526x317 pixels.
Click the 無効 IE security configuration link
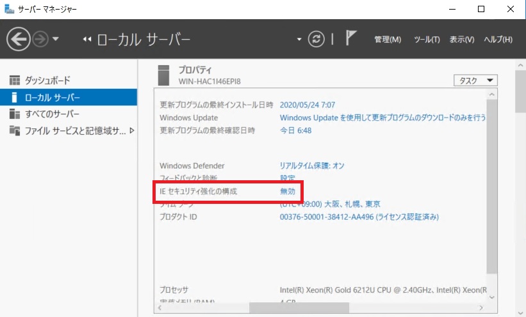pyautogui.click(x=288, y=191)
